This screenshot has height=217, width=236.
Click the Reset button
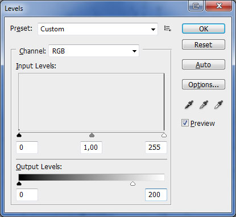204,44
